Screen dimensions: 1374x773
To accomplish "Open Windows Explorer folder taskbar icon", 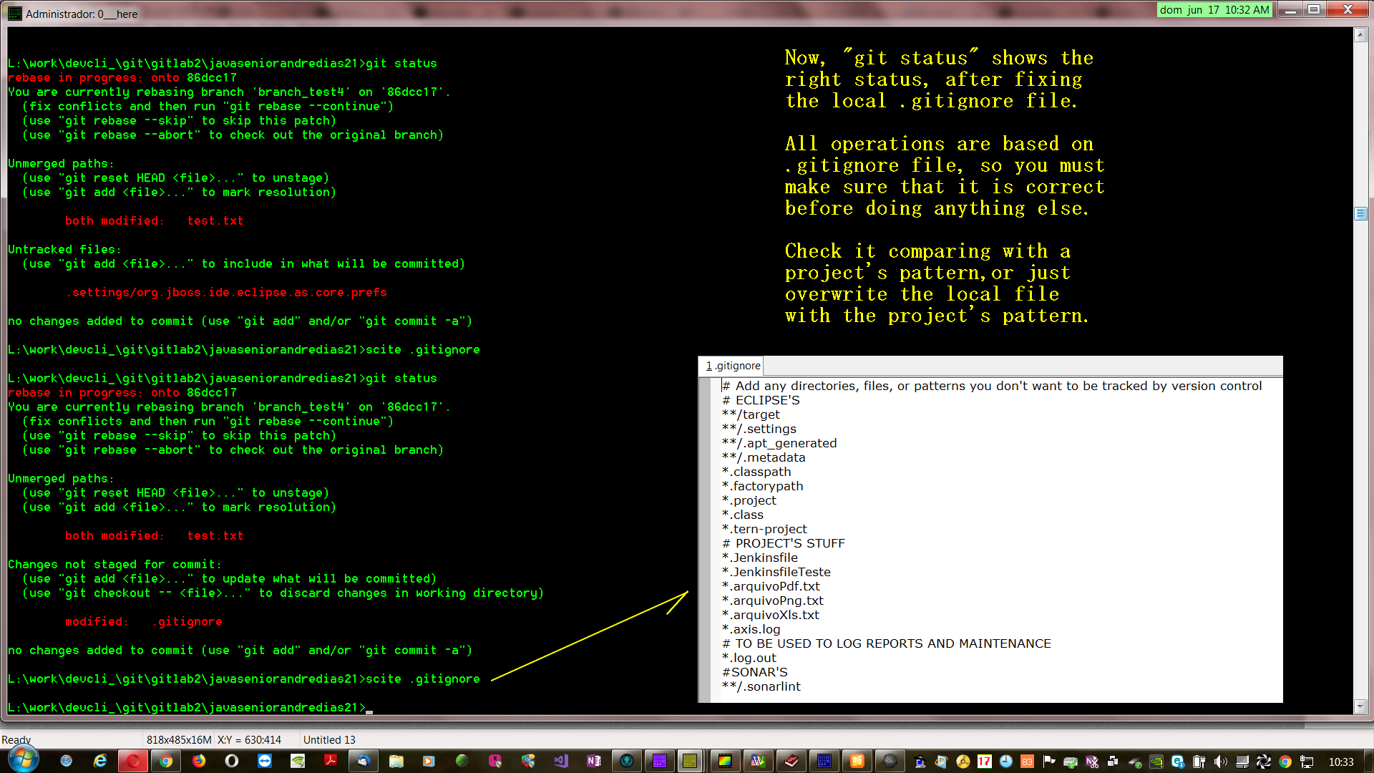I will coord(396,761).
